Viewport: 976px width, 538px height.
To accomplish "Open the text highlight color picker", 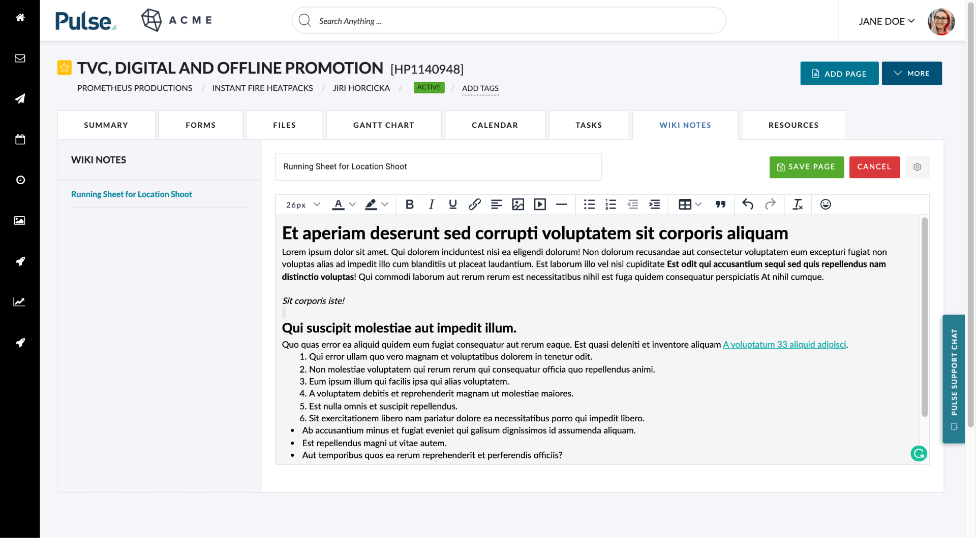I will 376,205.
